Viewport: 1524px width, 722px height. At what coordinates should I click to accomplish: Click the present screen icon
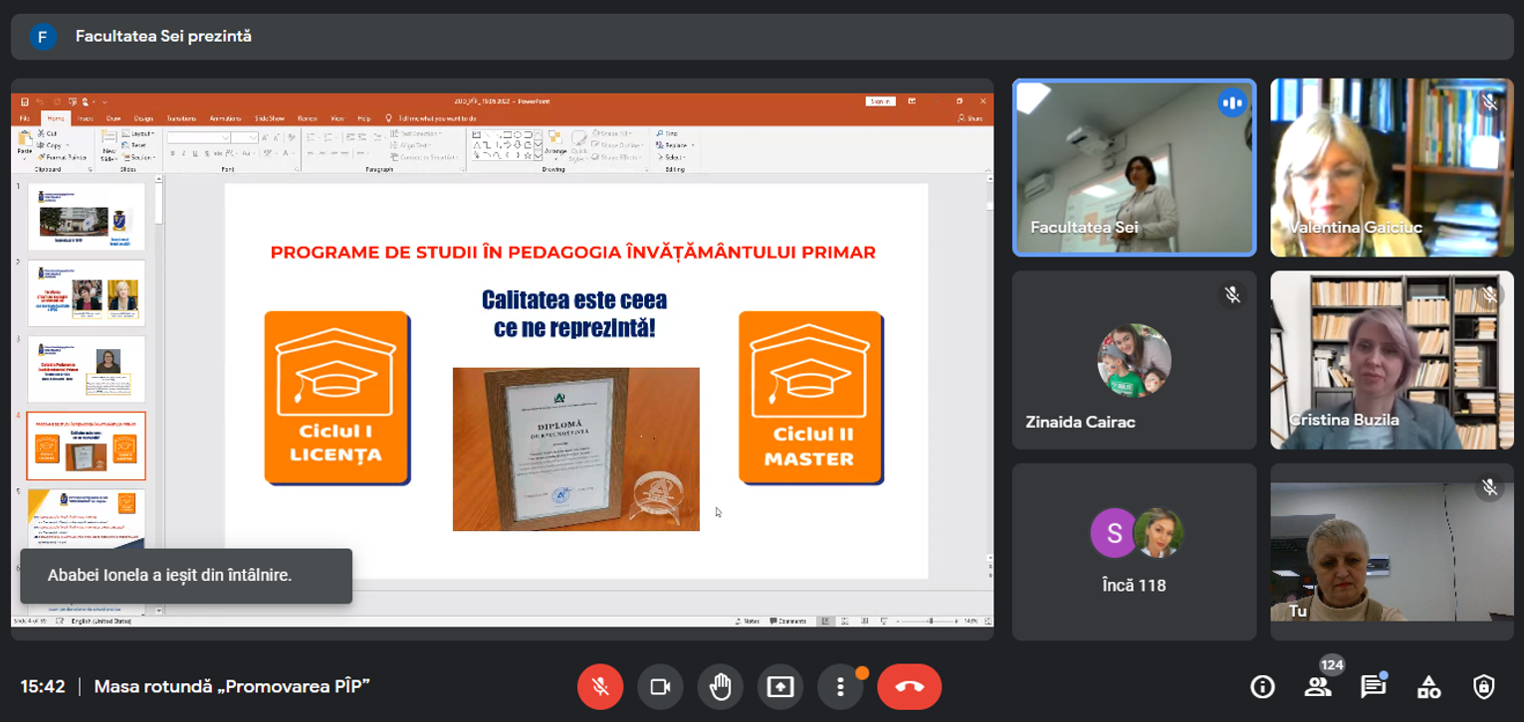780,686
